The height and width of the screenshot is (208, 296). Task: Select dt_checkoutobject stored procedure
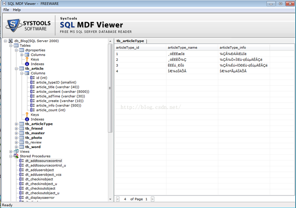coord(40,188)
